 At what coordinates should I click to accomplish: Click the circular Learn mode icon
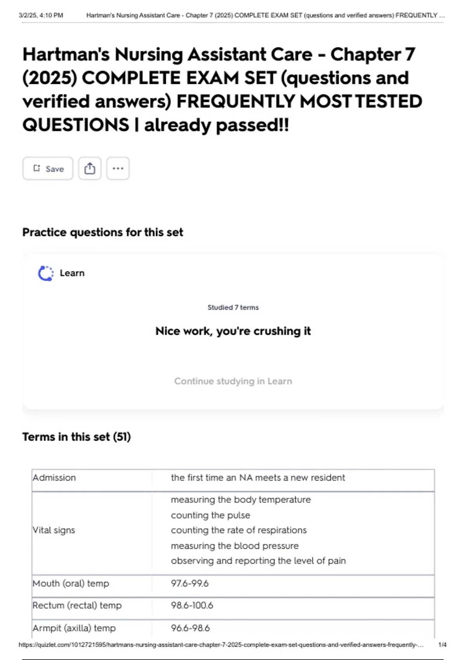pos(46,273)
